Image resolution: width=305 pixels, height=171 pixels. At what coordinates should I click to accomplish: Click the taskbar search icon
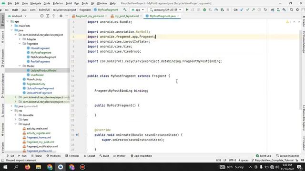point(16,167)
